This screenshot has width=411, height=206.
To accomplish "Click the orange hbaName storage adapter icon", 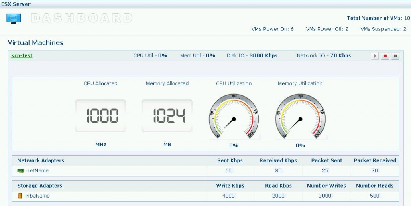I will 20,196.
